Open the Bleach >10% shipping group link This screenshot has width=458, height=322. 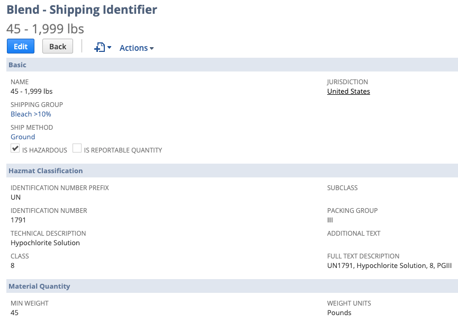click(31, 114)
